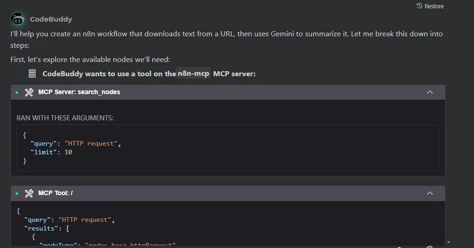
Task: Toggle the MCP Tool: / header bar
Action: point(230,193)
